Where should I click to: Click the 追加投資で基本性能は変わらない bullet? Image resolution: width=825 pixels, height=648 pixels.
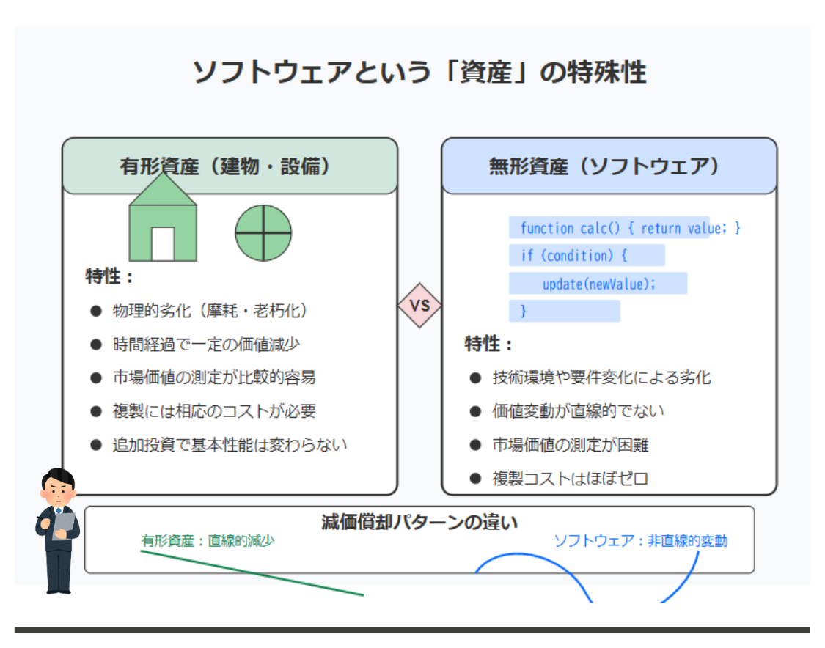219,445
